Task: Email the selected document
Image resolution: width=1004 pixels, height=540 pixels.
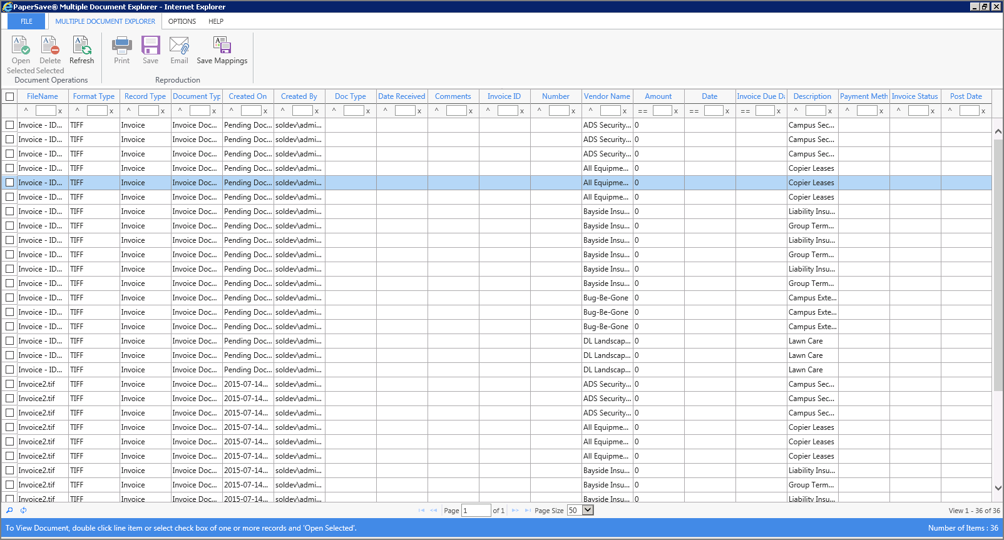Action: tap(180, 46)
